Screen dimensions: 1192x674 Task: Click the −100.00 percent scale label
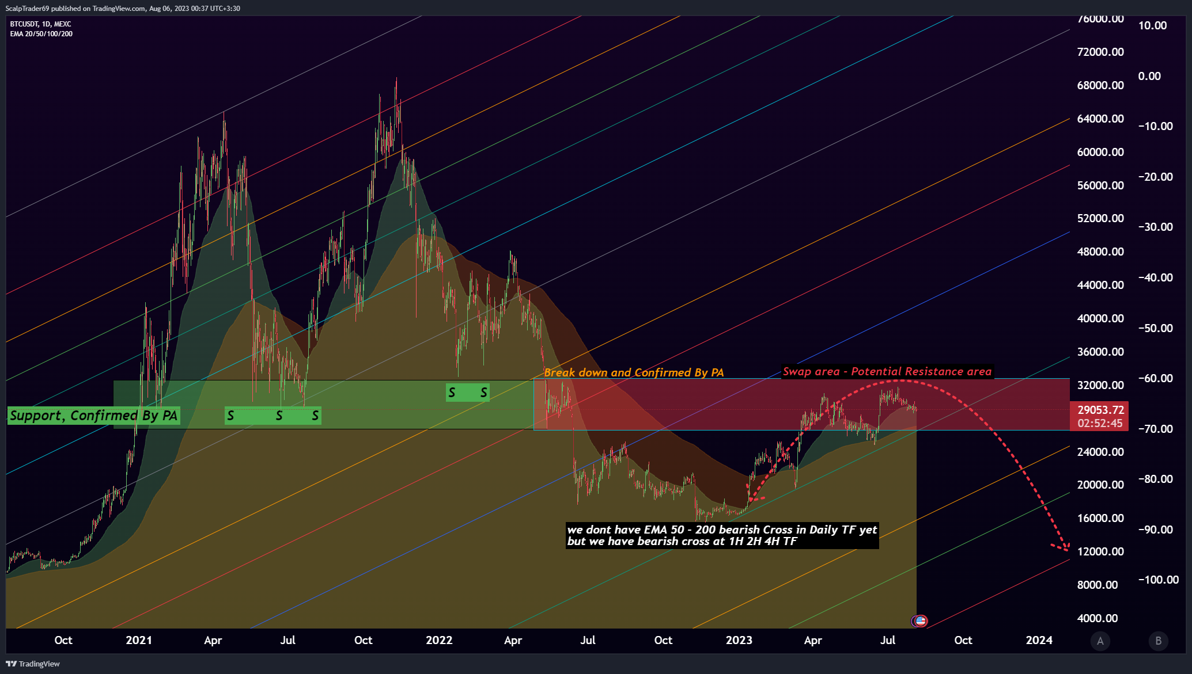1159,580
